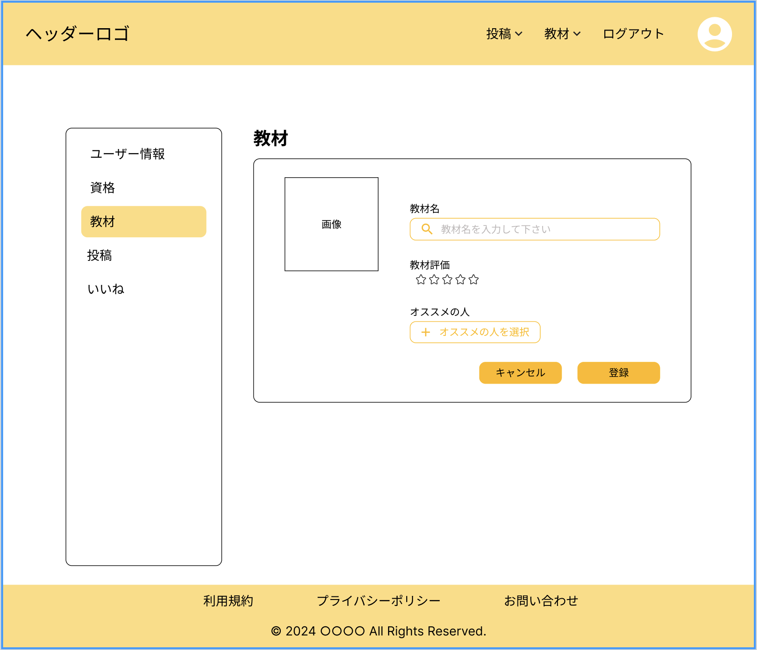Open the プライバシーポリシー footer link
757x650 pixels.
tap(378, 600)
